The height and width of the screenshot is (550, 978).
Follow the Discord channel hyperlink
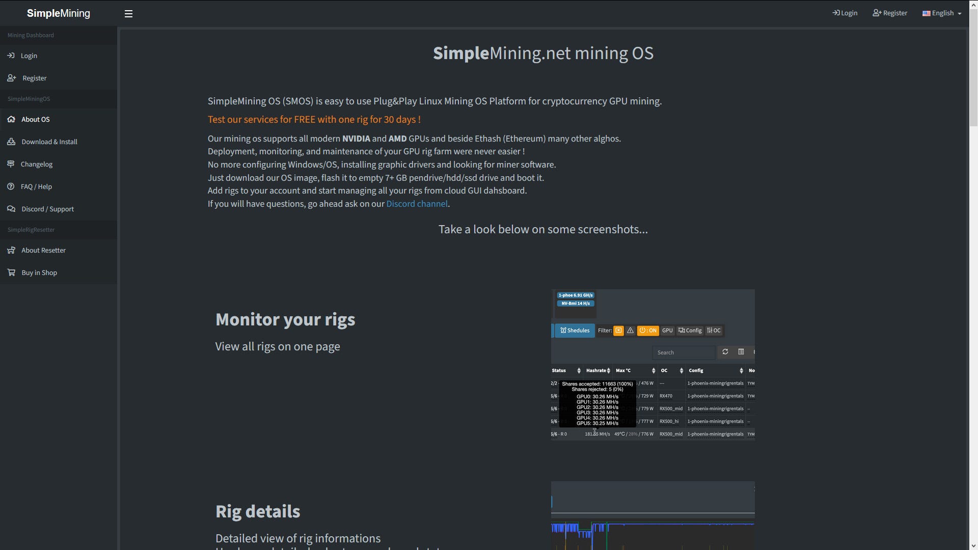point(417,204)
